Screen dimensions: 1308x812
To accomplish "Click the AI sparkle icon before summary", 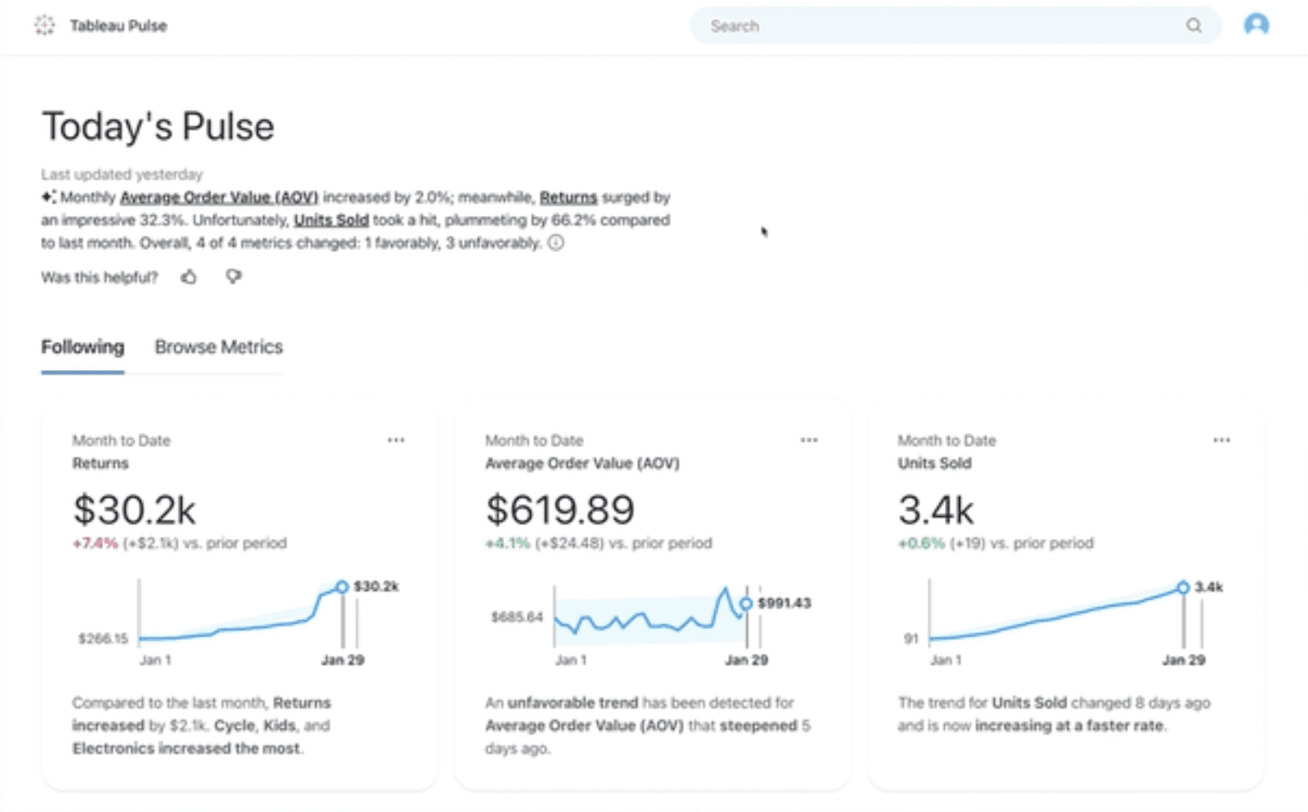I will tap(49, 197).
